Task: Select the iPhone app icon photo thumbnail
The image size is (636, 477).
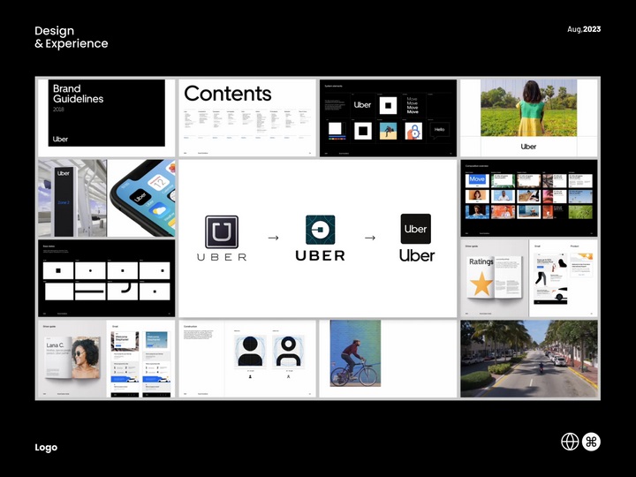Action: 142,198
